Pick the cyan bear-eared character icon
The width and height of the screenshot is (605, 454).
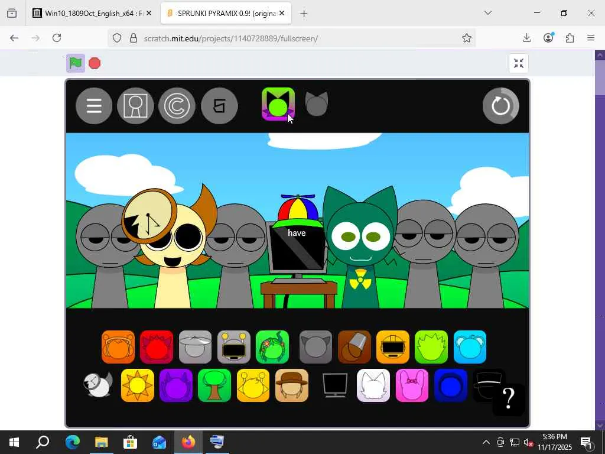[470, 346]
